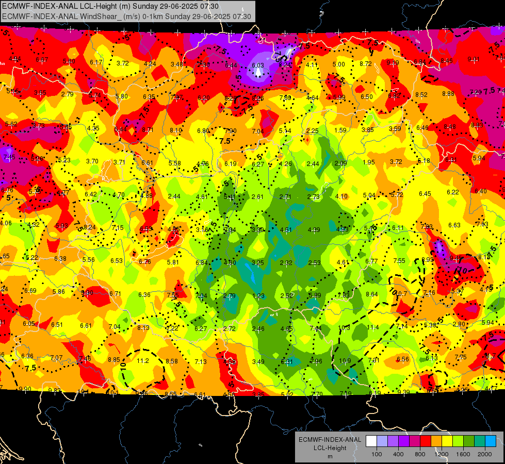Select the vivid violet swatch right of 400

[403, 441]
